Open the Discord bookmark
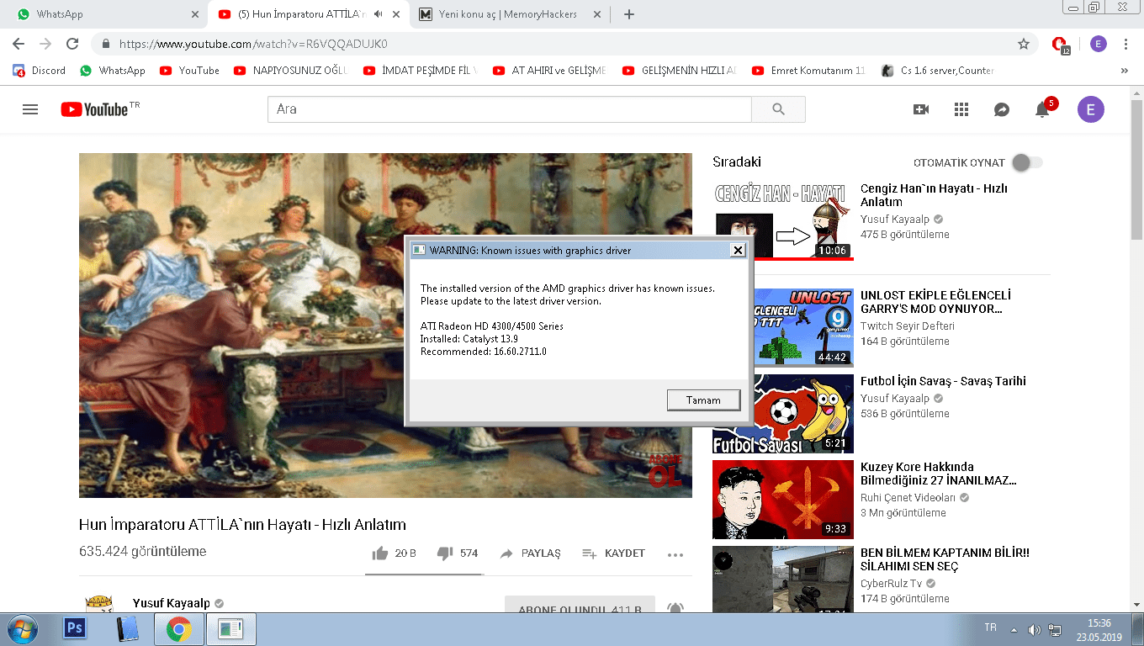 click(40, 71)
